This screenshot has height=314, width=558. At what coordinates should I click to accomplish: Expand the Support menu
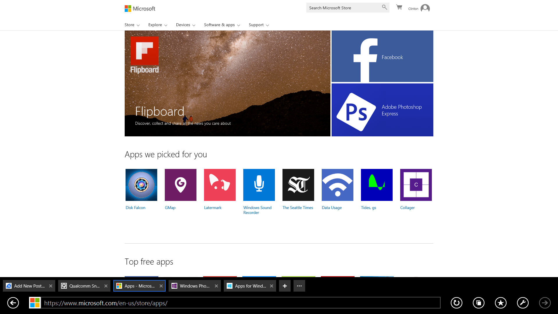[259, 25]
